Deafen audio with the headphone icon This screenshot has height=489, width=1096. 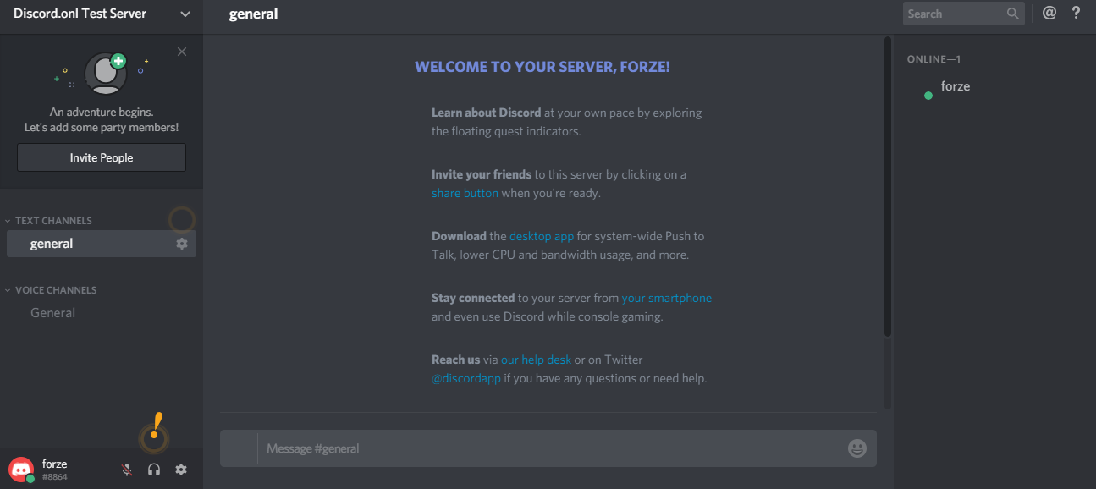[x=153, y=469]
